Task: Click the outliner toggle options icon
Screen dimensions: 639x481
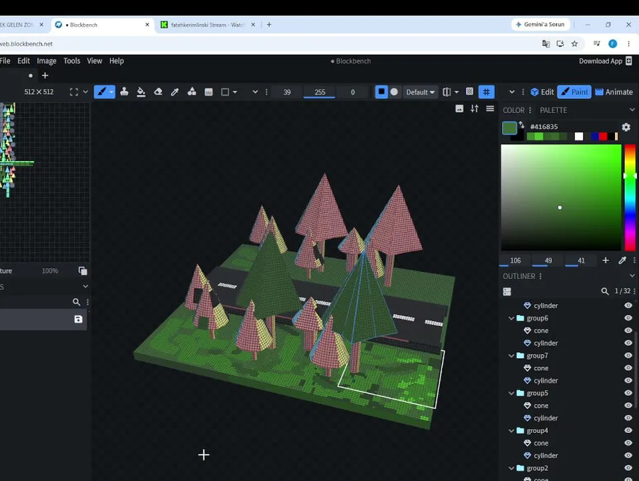Action: click(x=507, y=291)
